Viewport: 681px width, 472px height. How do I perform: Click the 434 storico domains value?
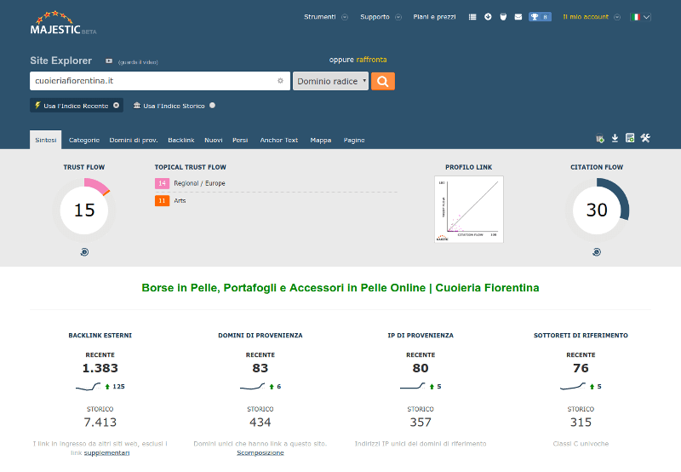(x=260, y=422)
